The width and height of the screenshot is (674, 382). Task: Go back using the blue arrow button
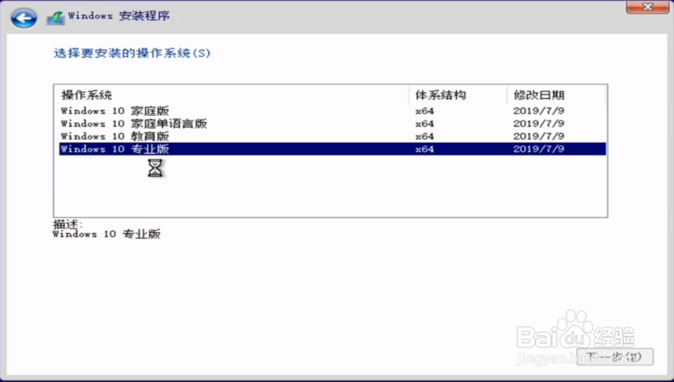click(x=24, y=18)
